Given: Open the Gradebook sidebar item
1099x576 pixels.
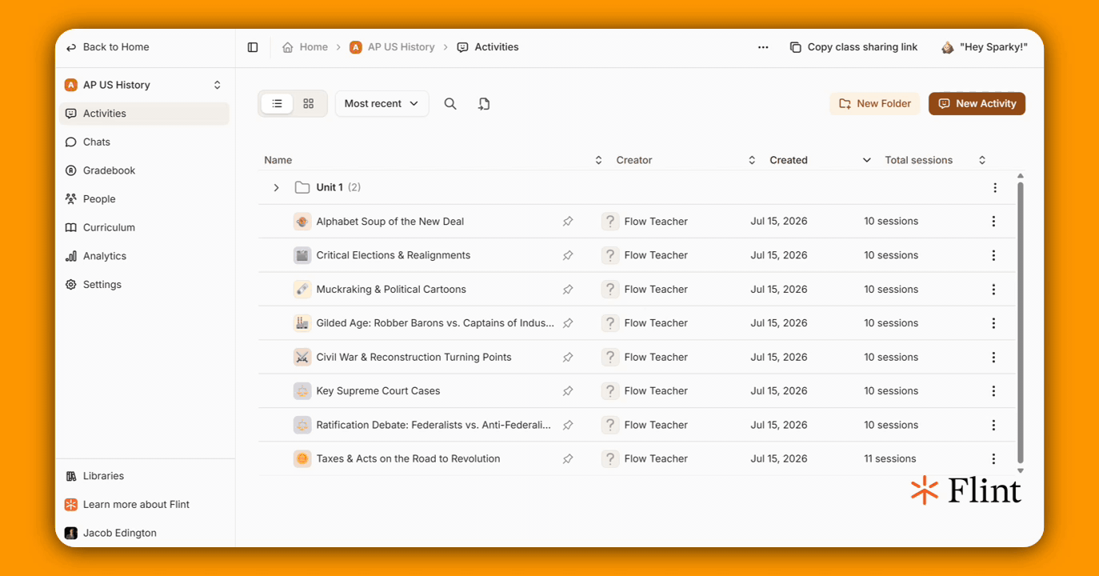Looking at the screenshot, I should (145, 170).
